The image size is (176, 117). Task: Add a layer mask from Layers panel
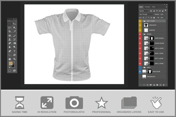[x=151, y=85]
